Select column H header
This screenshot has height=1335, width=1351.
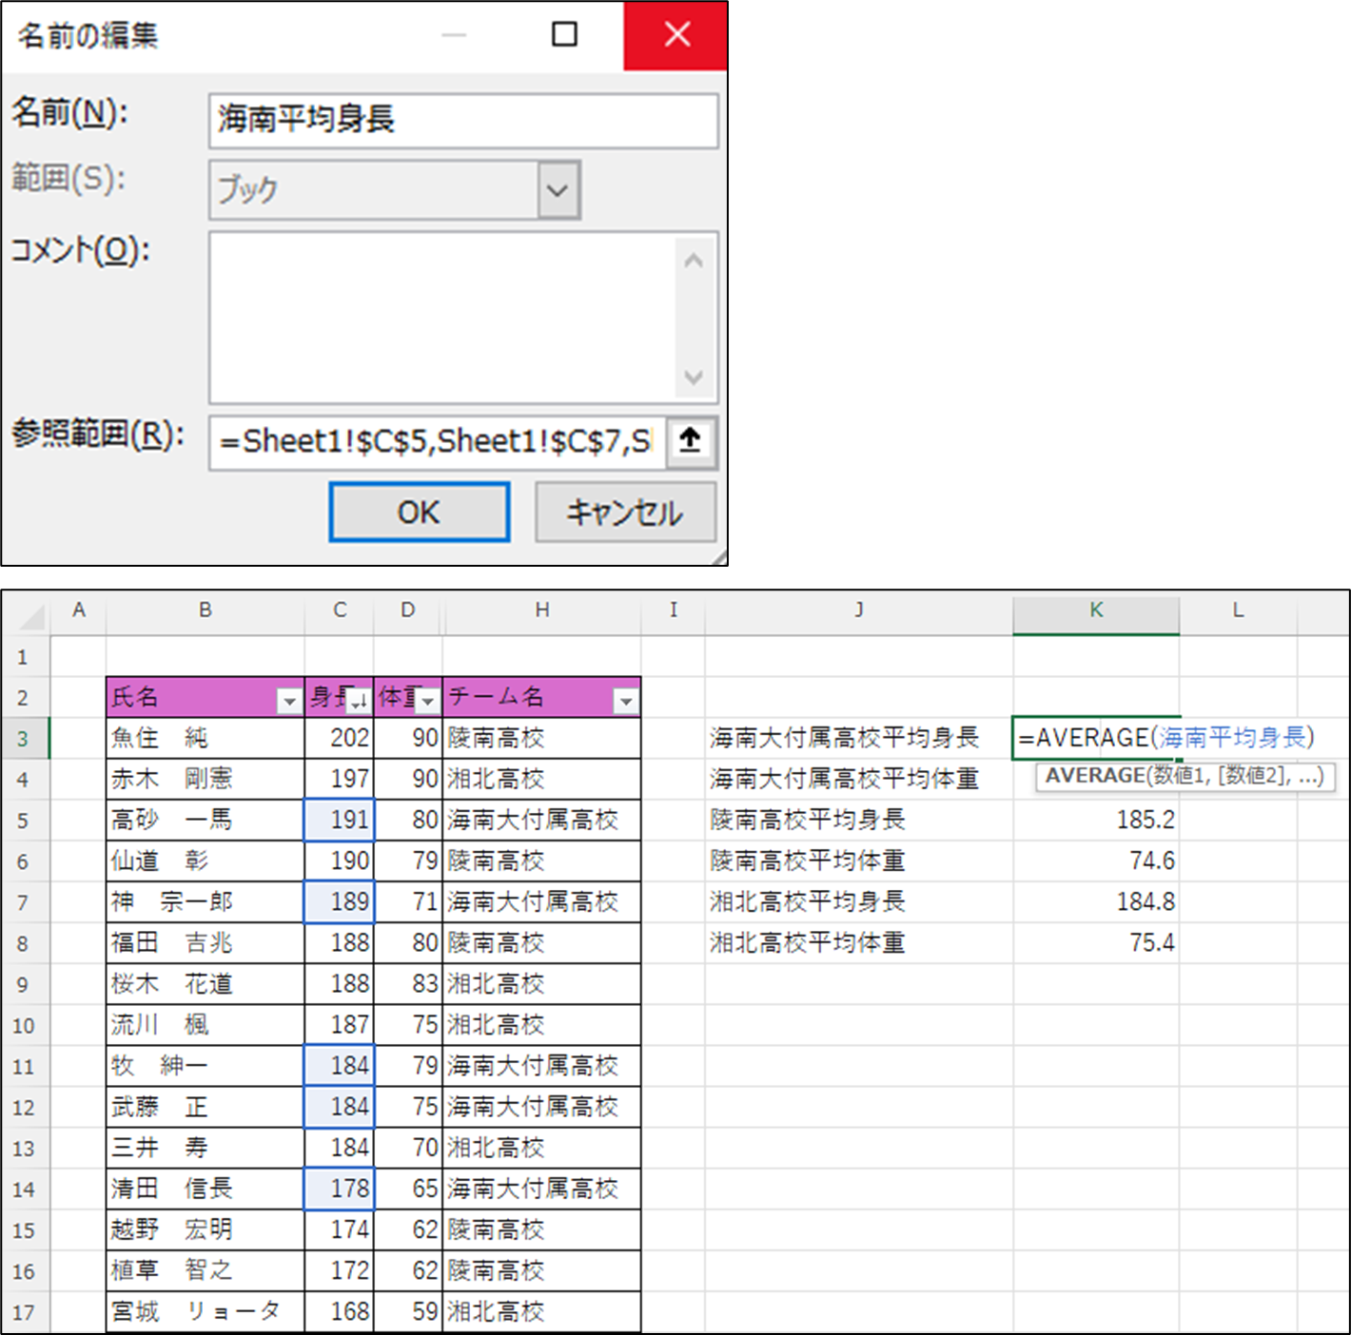click(x=542, y=610)
